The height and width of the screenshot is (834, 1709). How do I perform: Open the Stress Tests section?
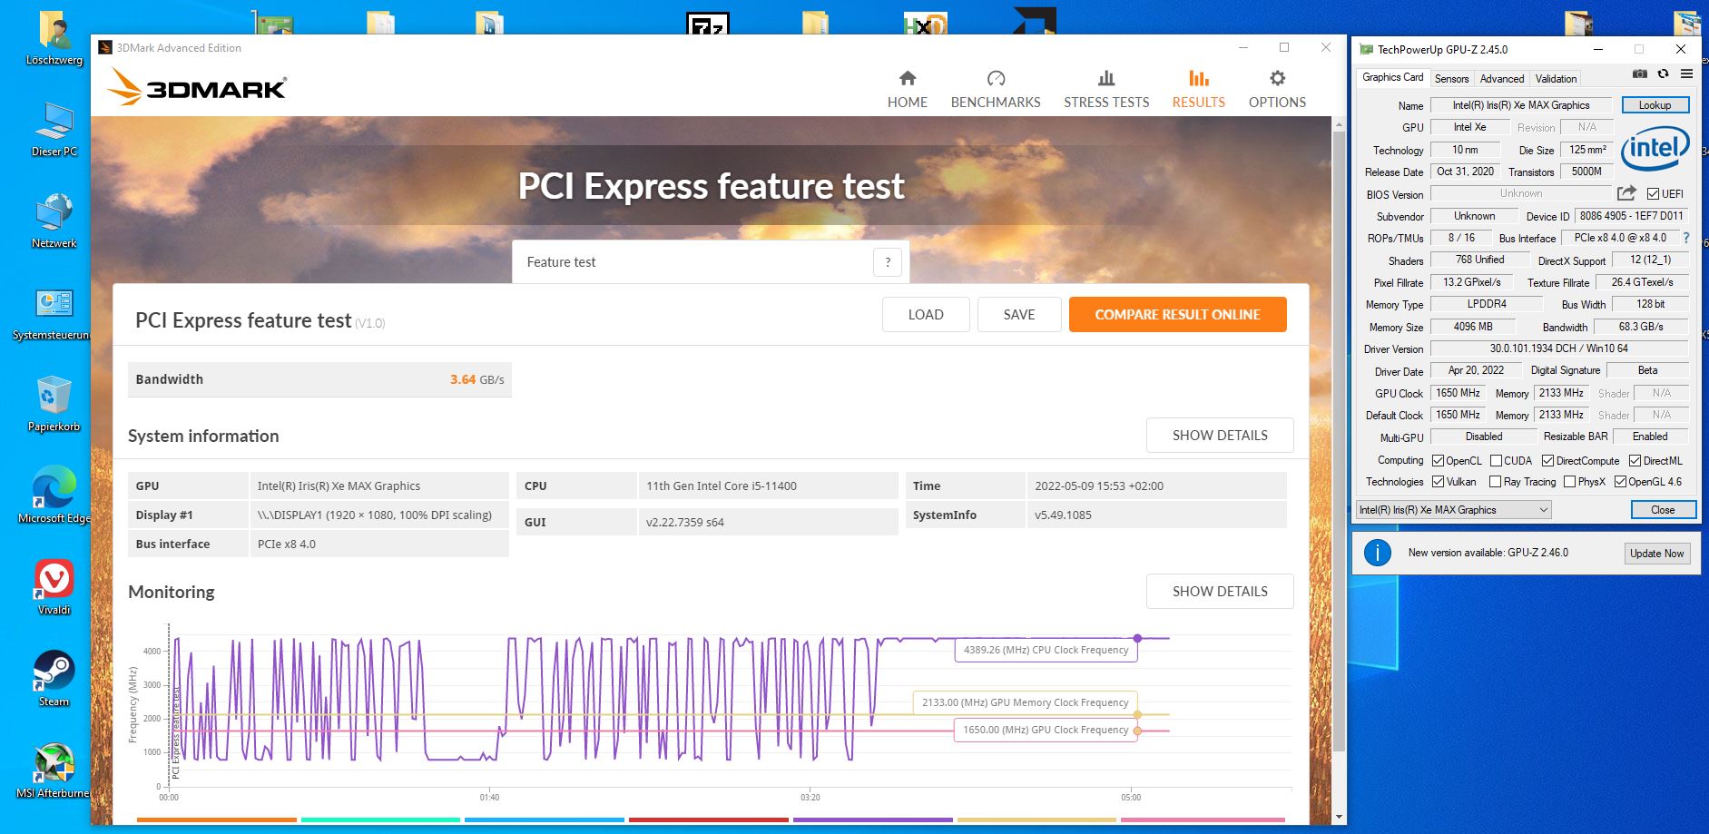[1106, 89]
